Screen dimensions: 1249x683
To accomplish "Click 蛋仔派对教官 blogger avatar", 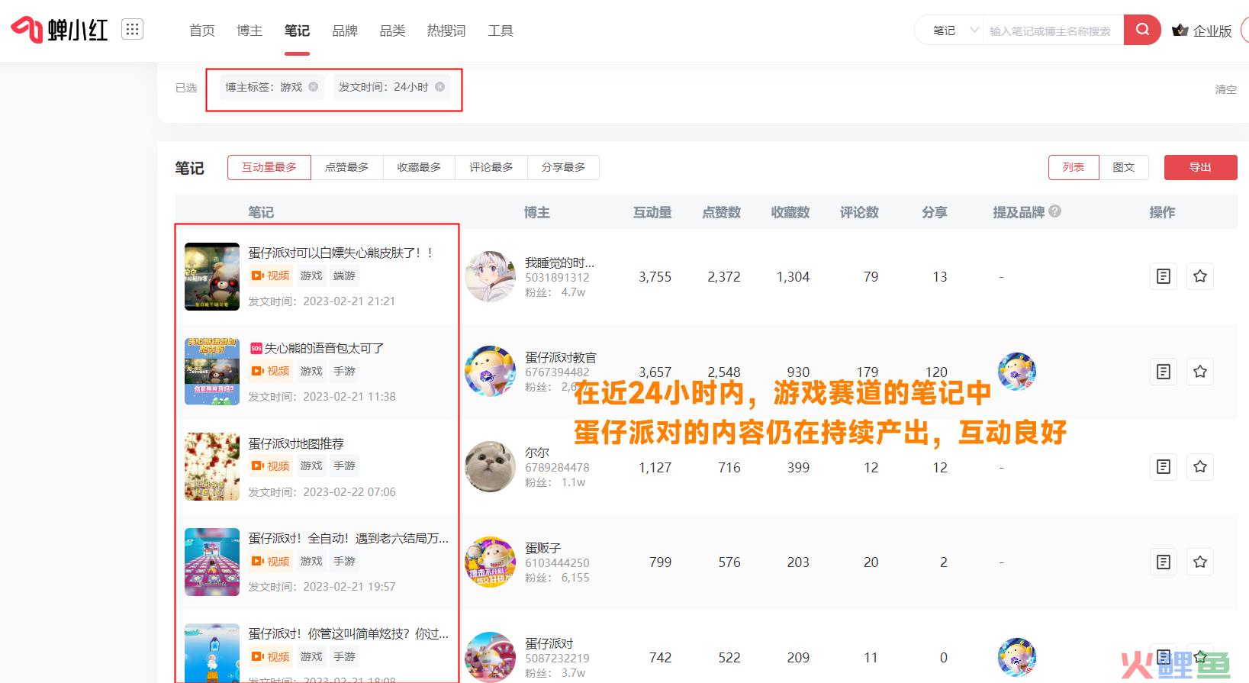I will [x=490, y=371].
